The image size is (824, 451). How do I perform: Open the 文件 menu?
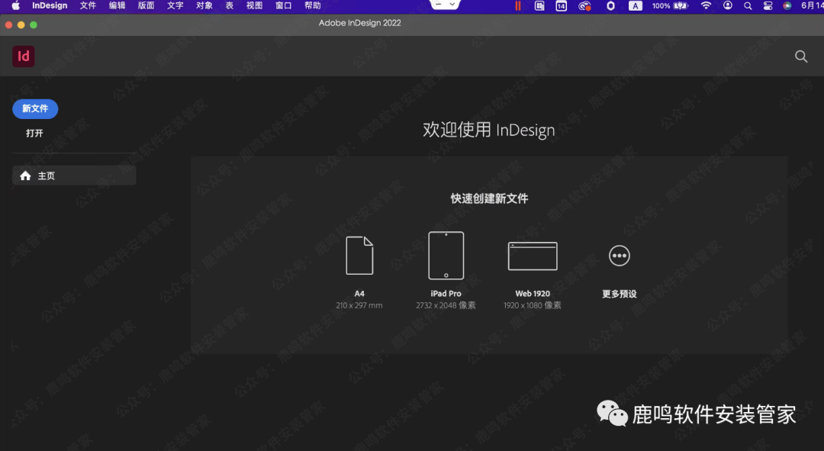point(88,6)
